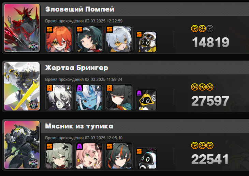The width and height of the screenshot is (249, 176).
Task: Click the blue-skinned A-rank agent portrait
Action: click(89, 97)
